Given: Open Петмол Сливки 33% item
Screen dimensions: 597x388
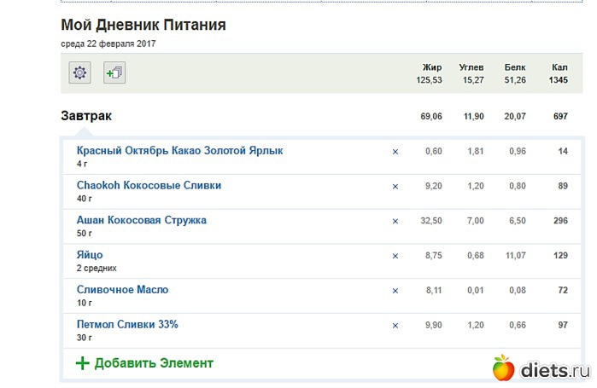Looking at the screenshot, I should tap(127, 324).
